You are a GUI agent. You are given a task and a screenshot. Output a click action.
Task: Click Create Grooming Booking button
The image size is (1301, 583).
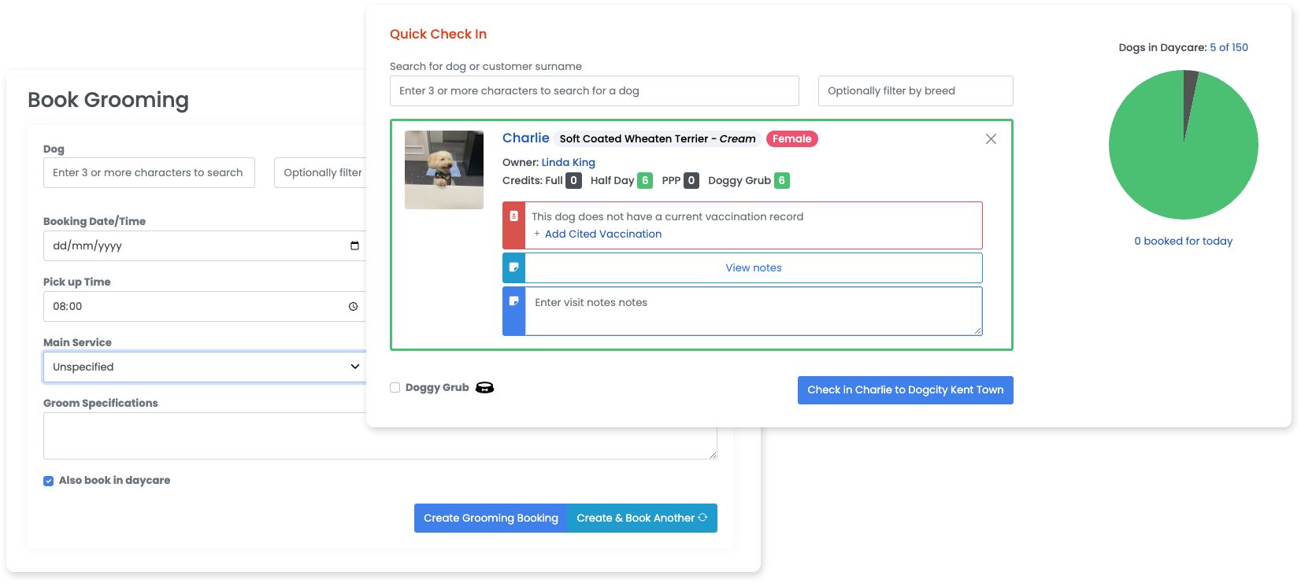[491, 518]
